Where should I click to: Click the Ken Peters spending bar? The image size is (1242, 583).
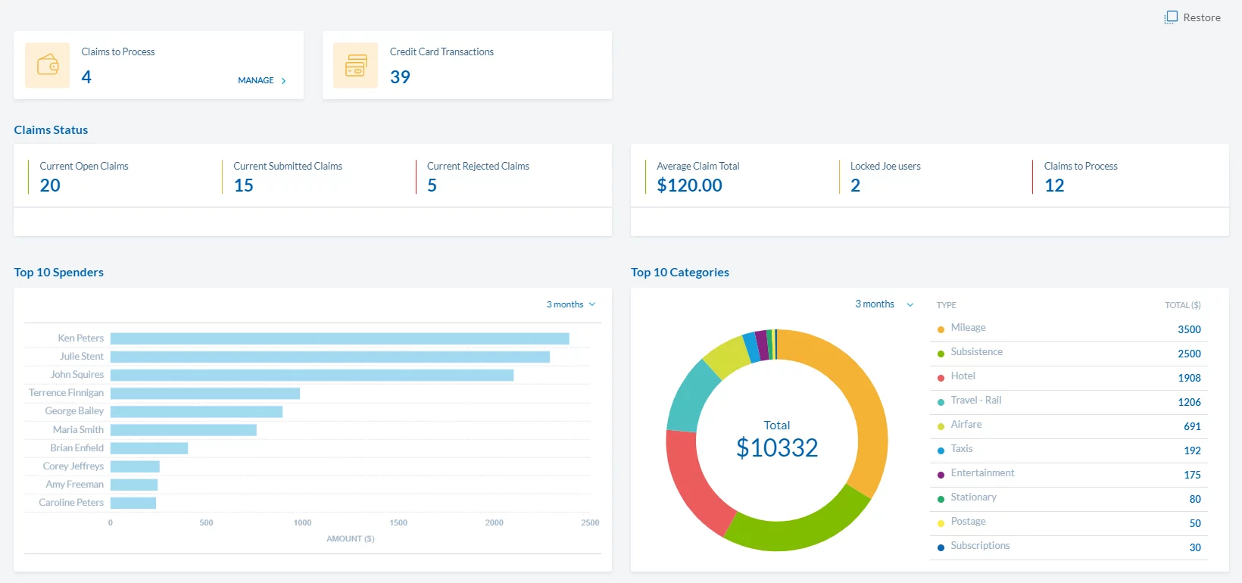pos(339,338)
